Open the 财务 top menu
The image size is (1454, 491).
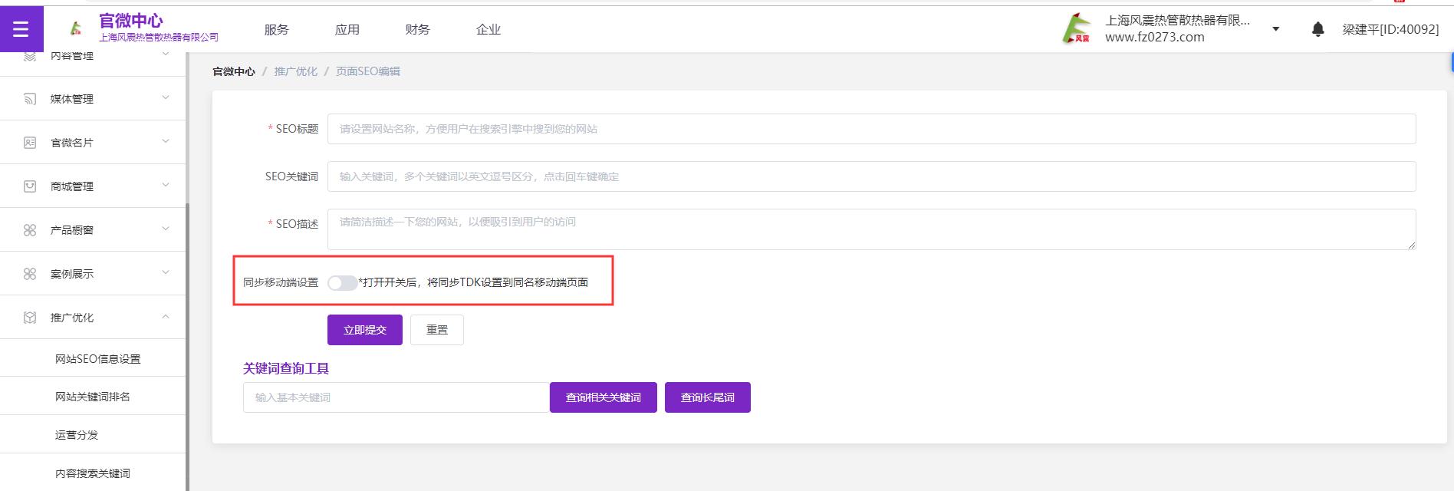418,29
